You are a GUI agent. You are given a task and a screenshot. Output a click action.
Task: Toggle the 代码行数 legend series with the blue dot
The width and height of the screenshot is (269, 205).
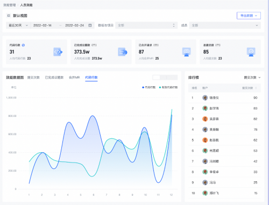coord(149,87)
